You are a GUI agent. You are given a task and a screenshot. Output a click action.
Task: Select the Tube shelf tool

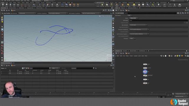[10, 5]
